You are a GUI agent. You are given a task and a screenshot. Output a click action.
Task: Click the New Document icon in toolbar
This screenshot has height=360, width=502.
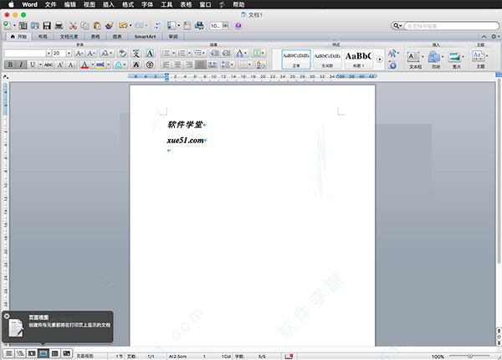7,25
